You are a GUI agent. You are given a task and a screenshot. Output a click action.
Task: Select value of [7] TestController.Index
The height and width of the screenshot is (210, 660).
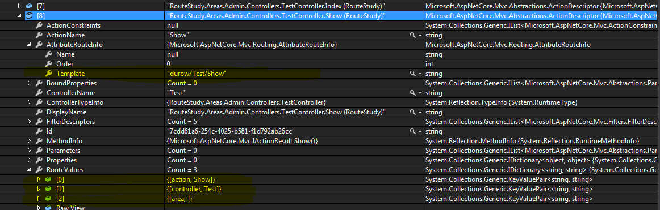click(x=276, y=6)
